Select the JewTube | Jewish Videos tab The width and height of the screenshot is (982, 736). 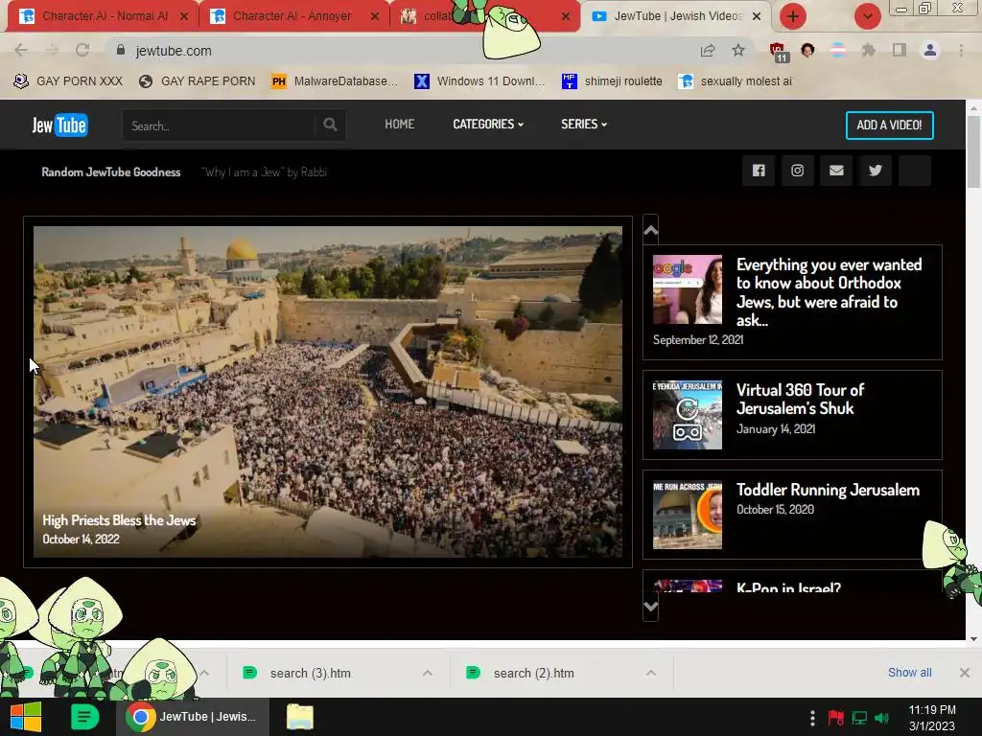pyautogui.click(x=678, y=16)
